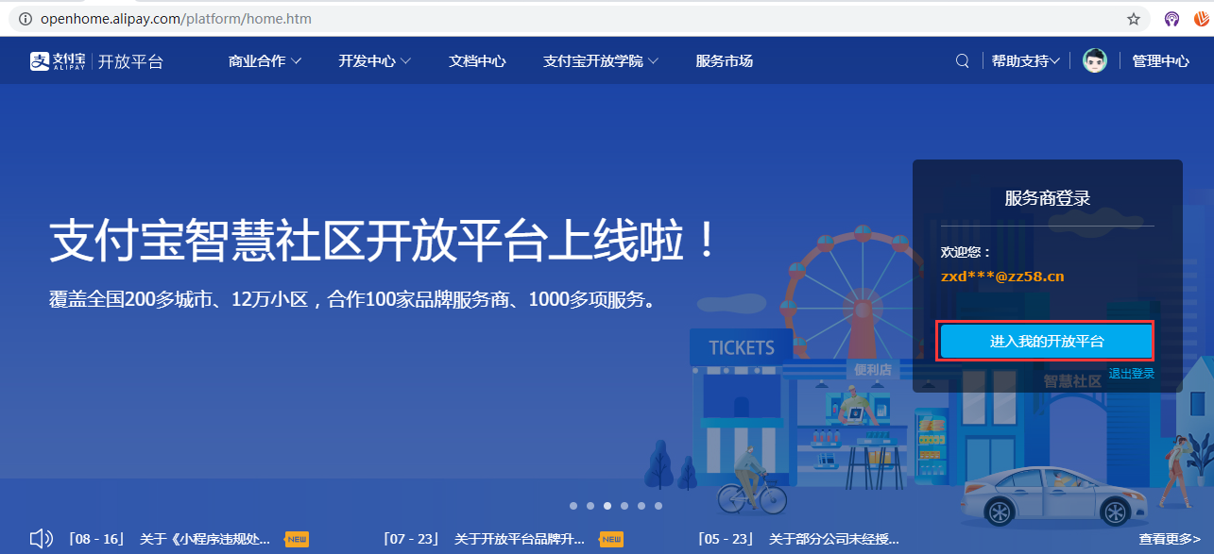
Task: Select the last carousel indicator dot
Action: pyautogui.click(x=658, y=506)
